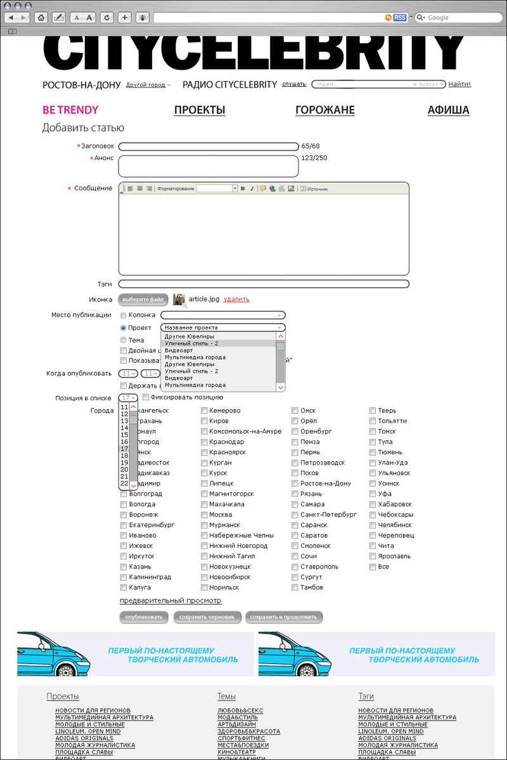Open the 'в постах' search scope dropdown
This screenshot has width=507, height=760.
(x=429, y=84)
